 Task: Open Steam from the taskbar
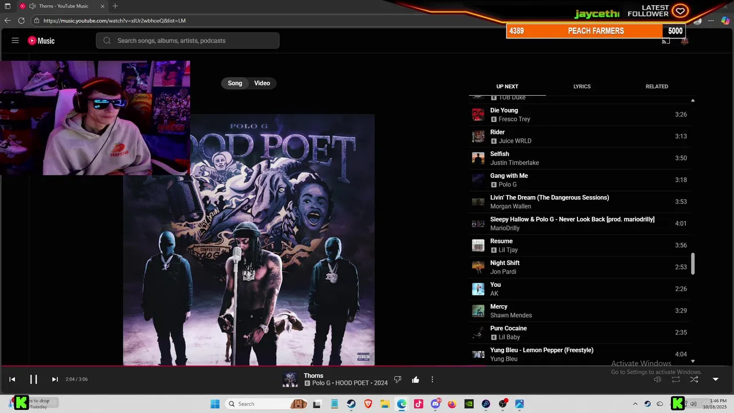[x=351, y=404]
